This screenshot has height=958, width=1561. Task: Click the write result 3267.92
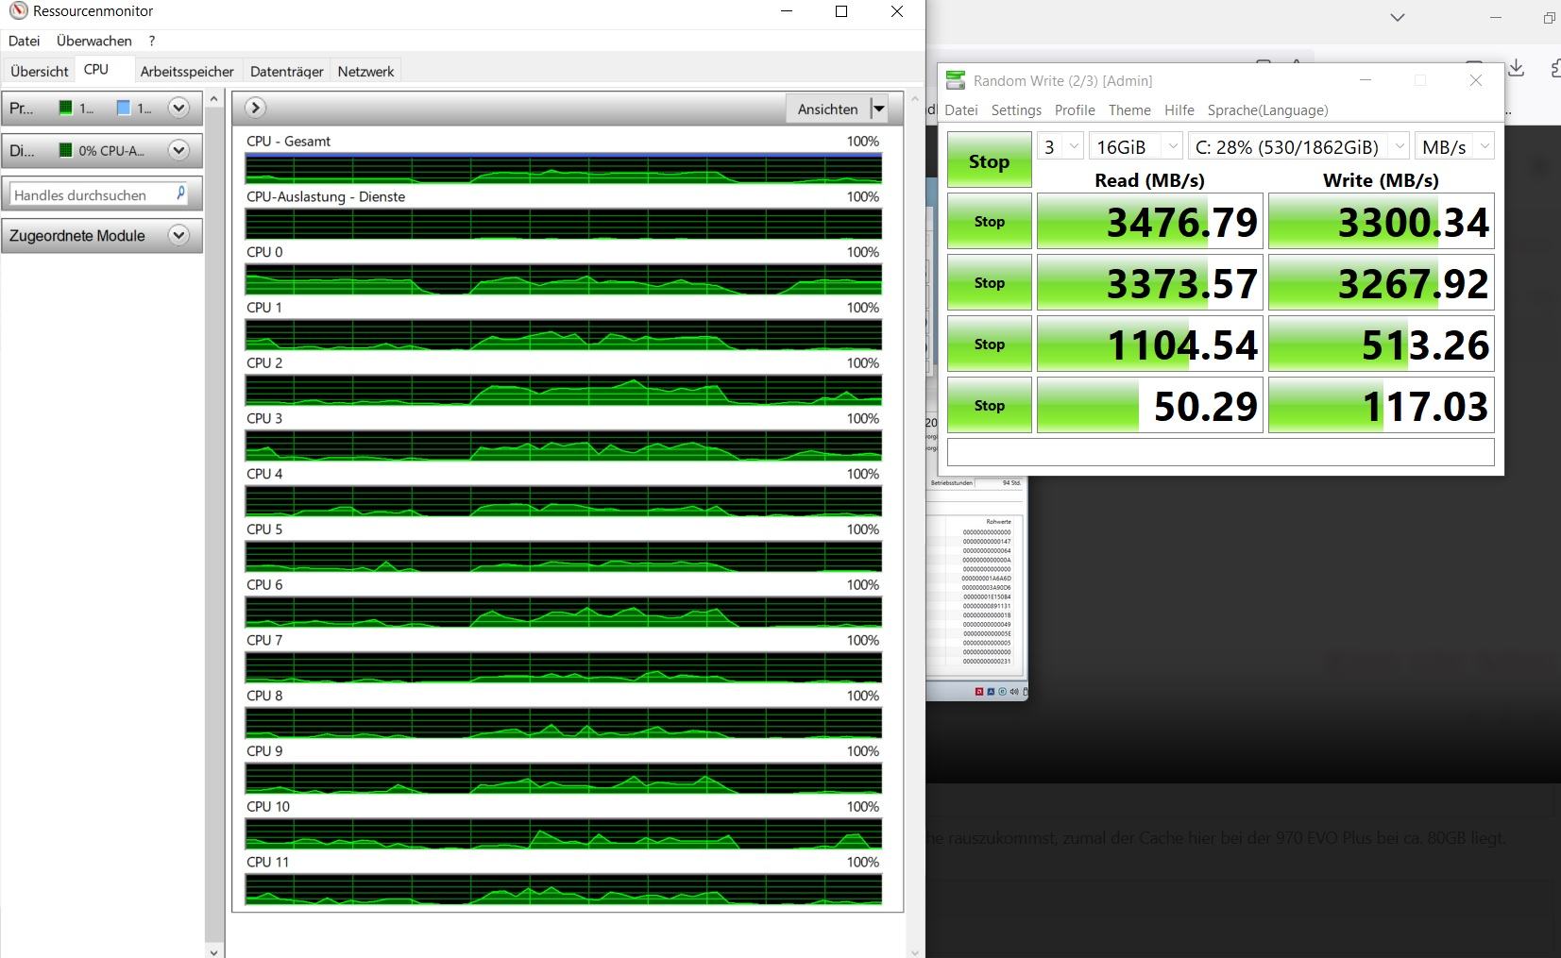point(1381,282)
